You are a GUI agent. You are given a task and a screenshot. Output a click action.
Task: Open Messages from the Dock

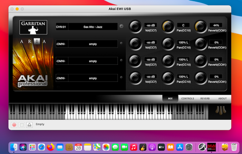click(x=115, y=147)
